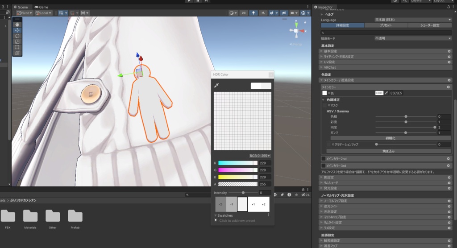This screenshot has height=248, width=457.
Task: Pick color with HDR Color eyedropper
Action: coord(216,85)
